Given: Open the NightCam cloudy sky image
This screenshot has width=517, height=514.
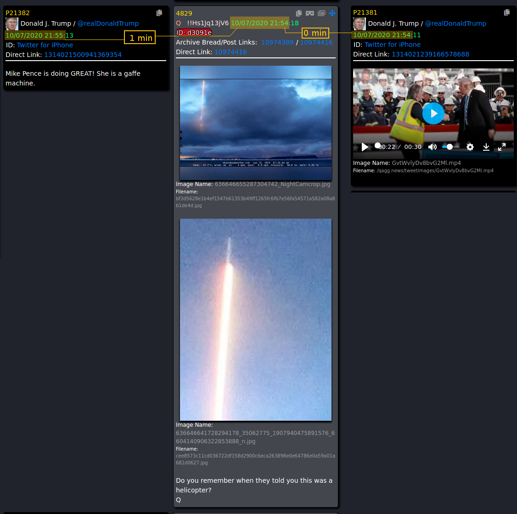Looking at the screenshot, I should [256, 123].
